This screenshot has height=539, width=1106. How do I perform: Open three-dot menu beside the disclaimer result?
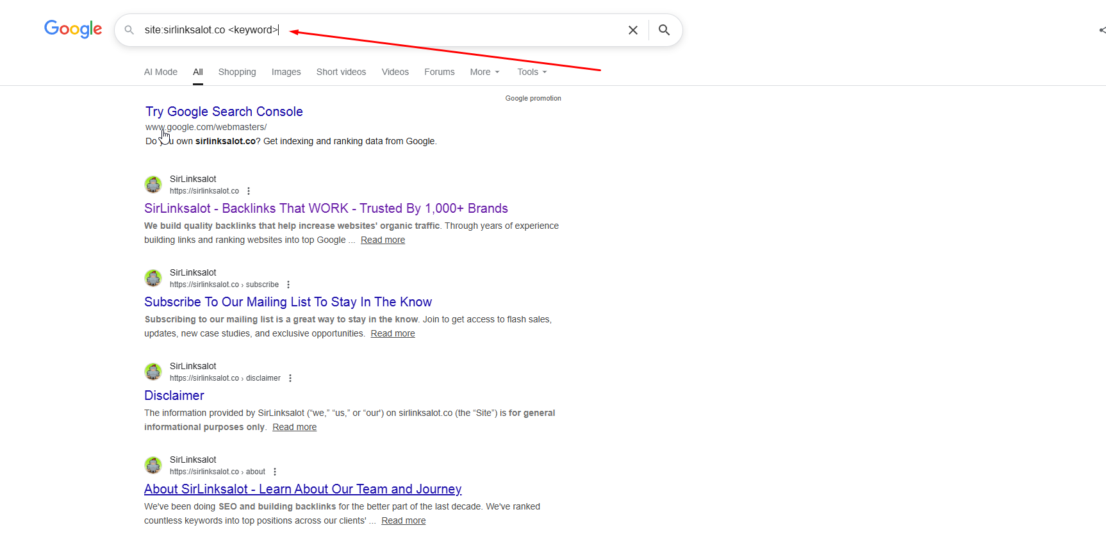(x=290, y=378)
